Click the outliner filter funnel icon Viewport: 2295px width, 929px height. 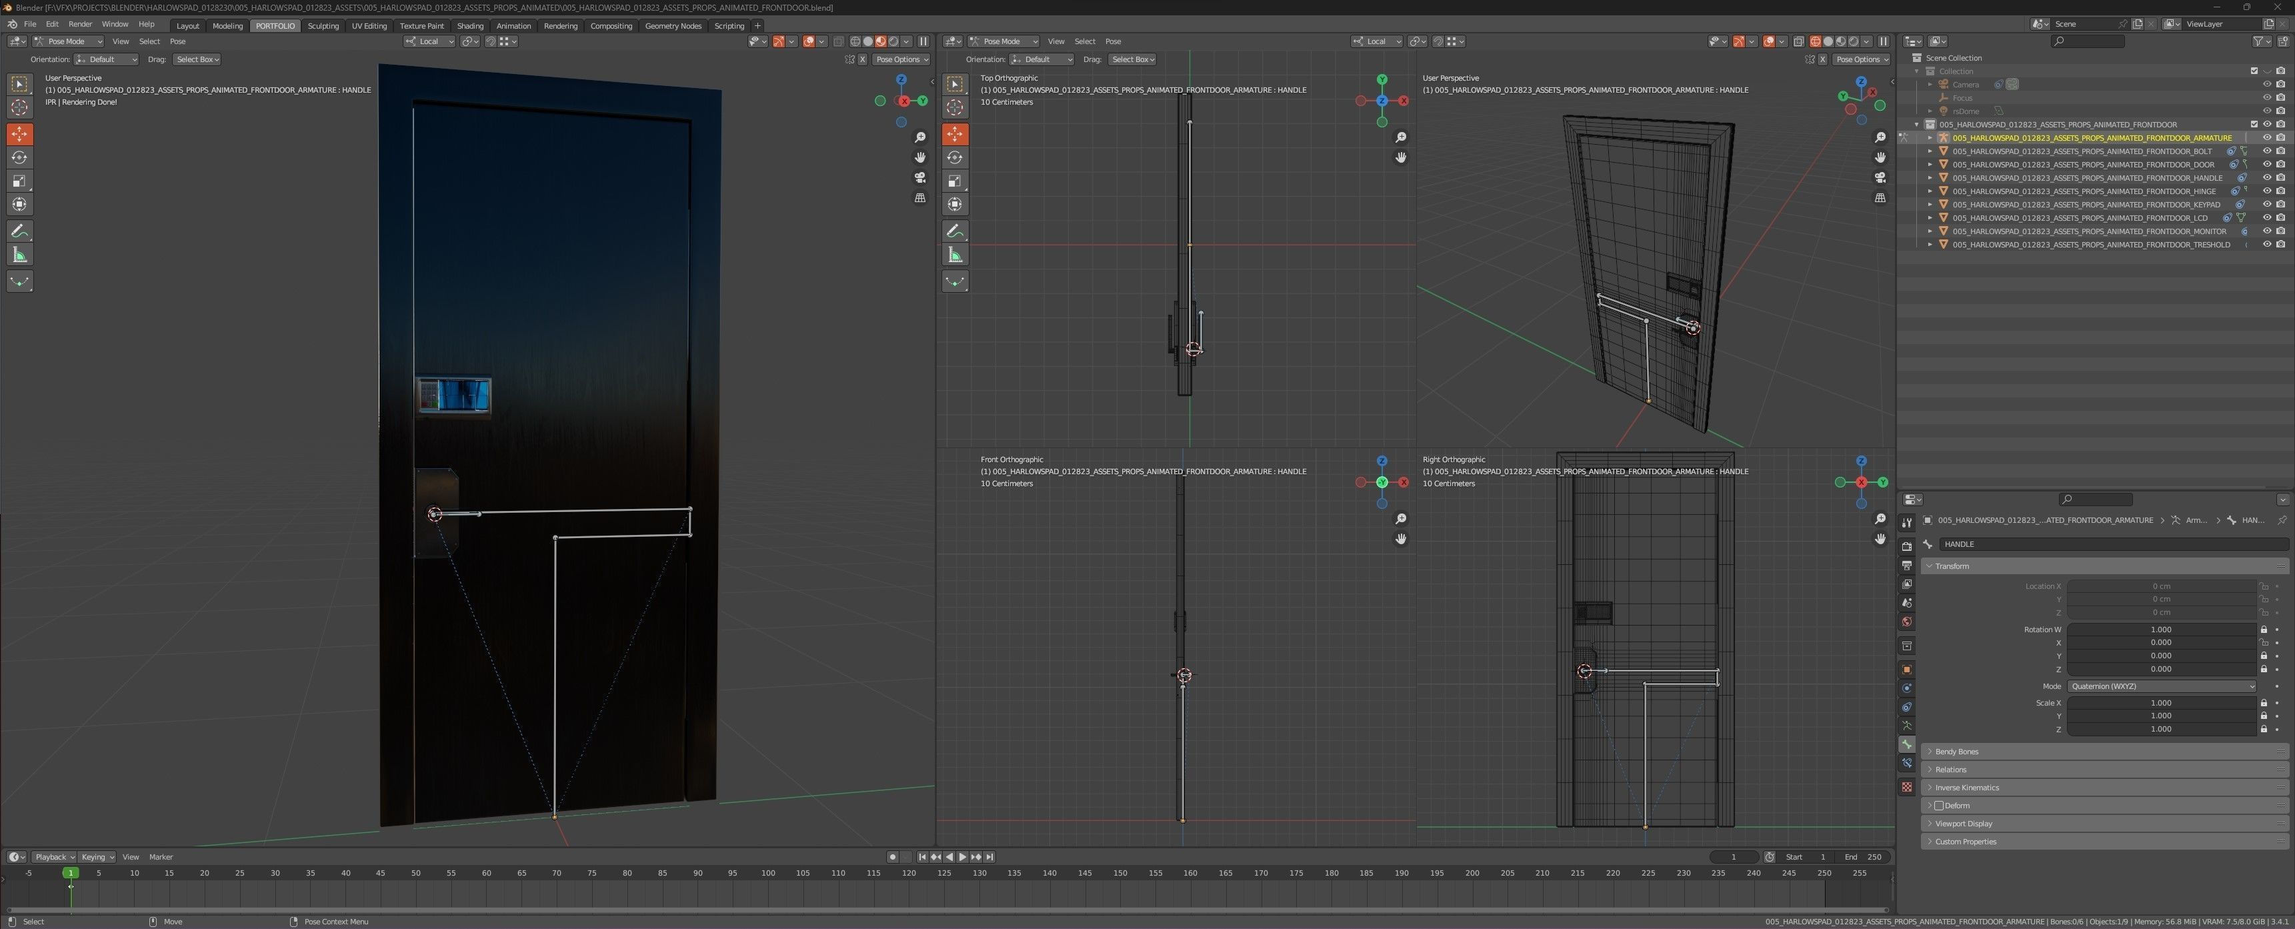point(2261,41)
